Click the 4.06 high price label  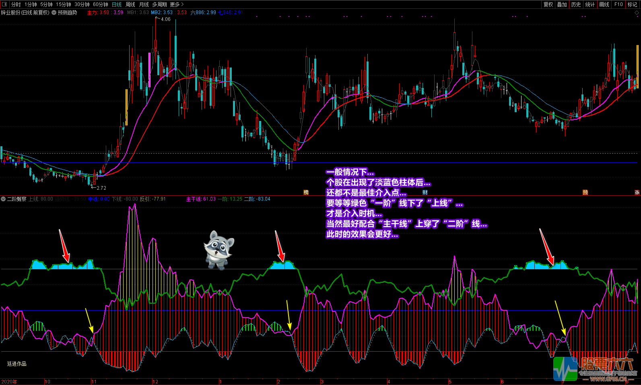pyautogui.click(x=165, y=19)
